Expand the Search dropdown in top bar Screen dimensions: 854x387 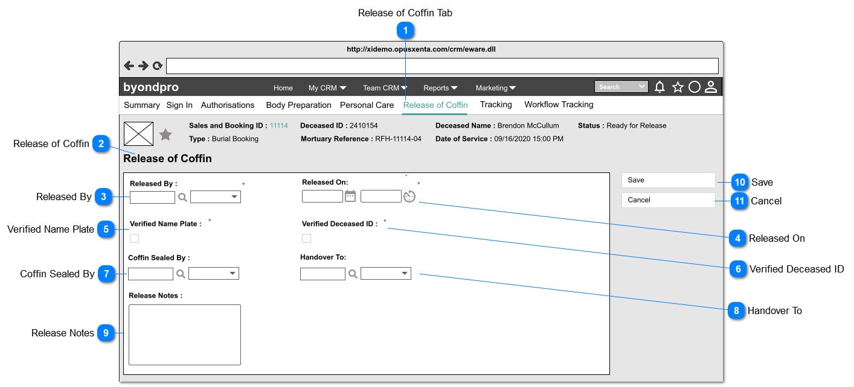coord(621,87)
